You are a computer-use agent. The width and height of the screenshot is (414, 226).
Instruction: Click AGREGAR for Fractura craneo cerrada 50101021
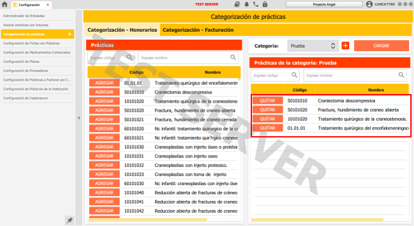click(105, 120)
